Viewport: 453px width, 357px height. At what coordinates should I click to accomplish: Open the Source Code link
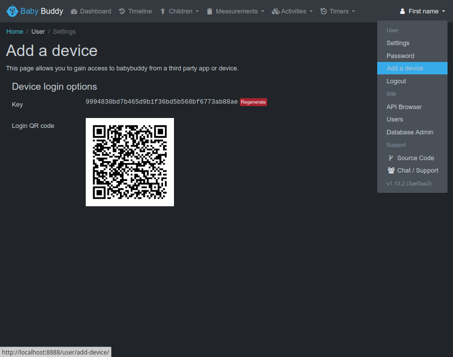(412, 158)
